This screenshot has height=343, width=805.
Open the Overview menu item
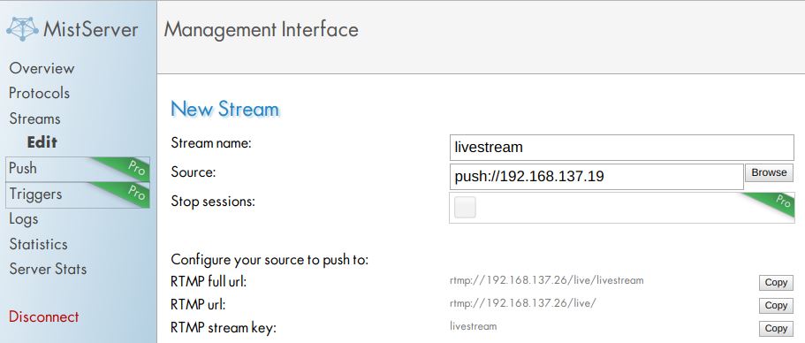point(42,68)
